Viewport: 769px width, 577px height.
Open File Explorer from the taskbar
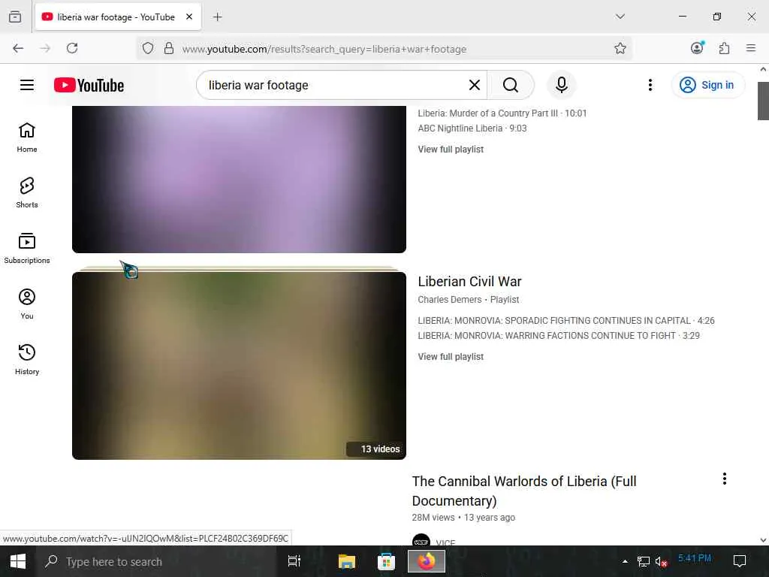point(347,561)
